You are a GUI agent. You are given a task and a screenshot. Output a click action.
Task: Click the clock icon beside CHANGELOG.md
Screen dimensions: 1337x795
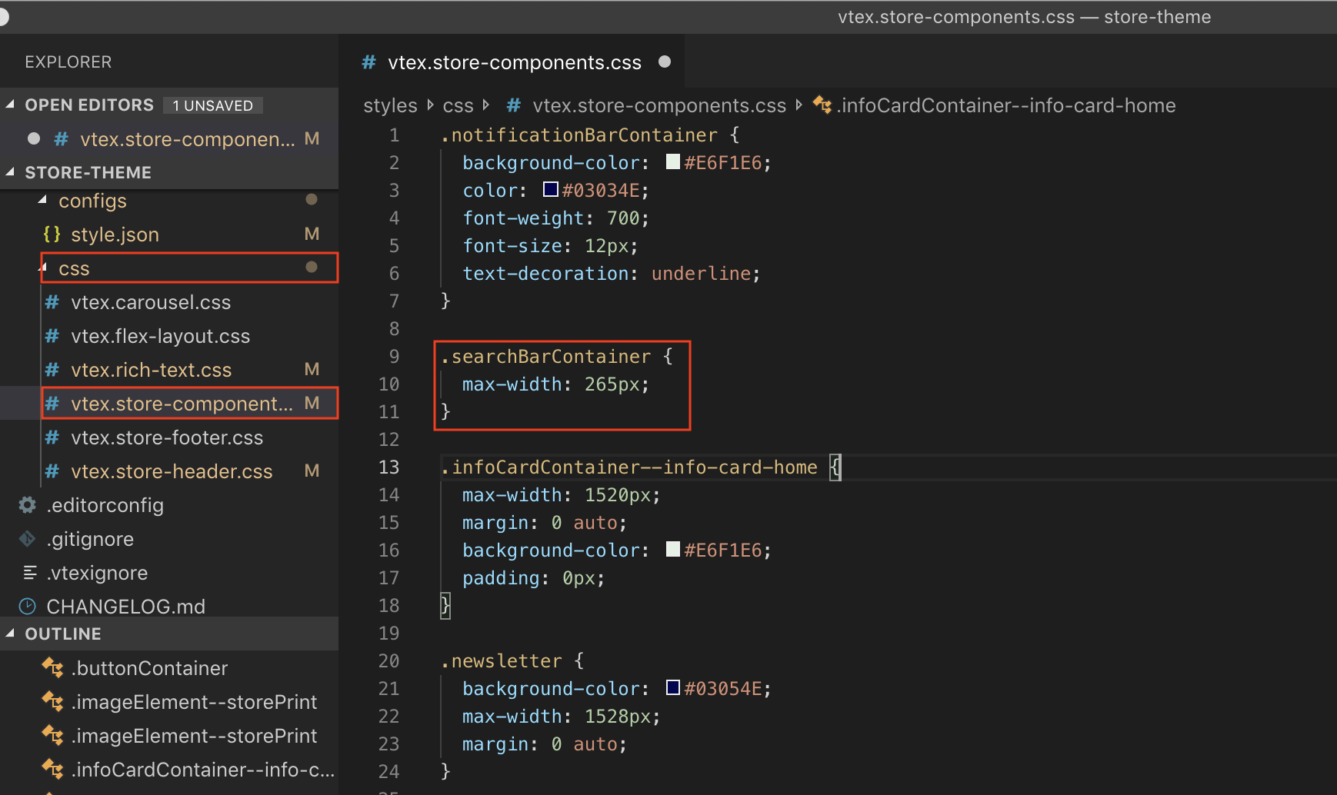pos(28,606)
